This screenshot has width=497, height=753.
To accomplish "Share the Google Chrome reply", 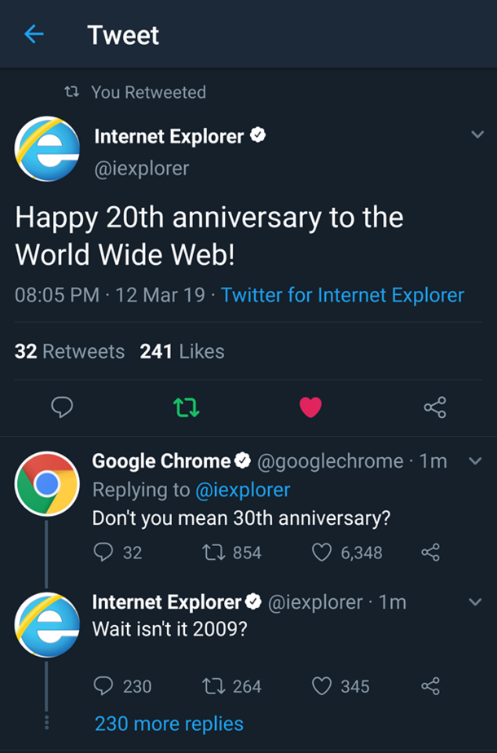I will [430, 553].
